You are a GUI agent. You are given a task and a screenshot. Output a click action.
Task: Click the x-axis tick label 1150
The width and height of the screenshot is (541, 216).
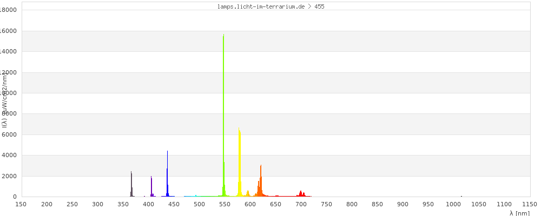click(x=529, y=204)
